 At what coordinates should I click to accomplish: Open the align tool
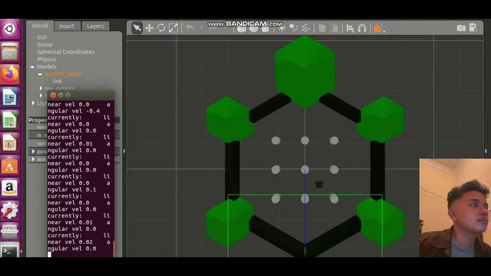click(x=350, y=28)
